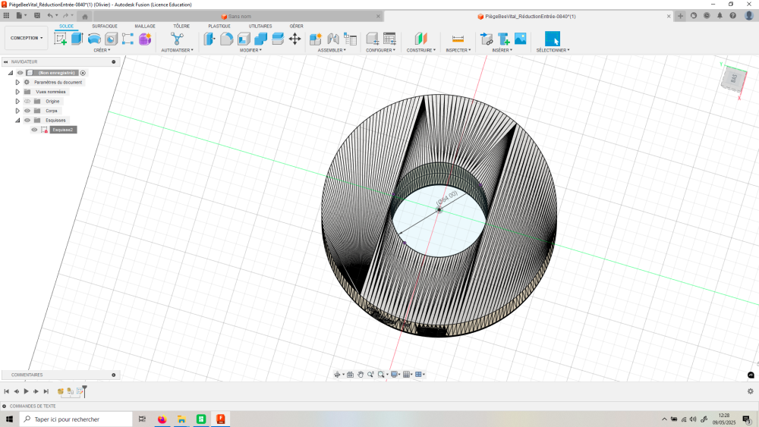Open the Configure model icon
The height and width of the screenshot is (427, 759).
click(x=372, y=39)
